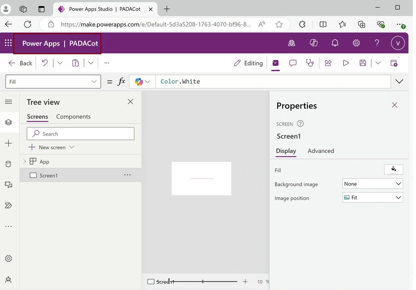Zoom in with the plus button

(245, 282)
